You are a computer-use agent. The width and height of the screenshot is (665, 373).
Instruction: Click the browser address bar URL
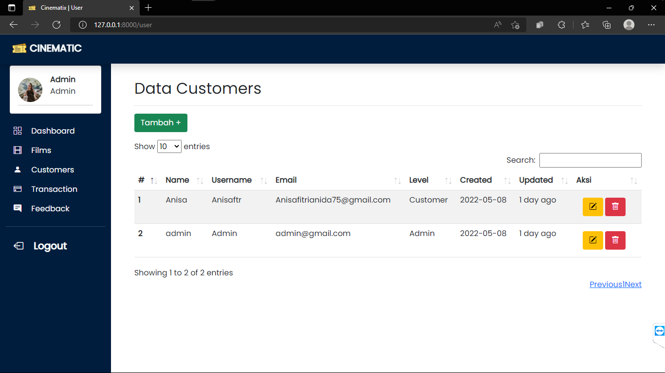tap(123, 25)
